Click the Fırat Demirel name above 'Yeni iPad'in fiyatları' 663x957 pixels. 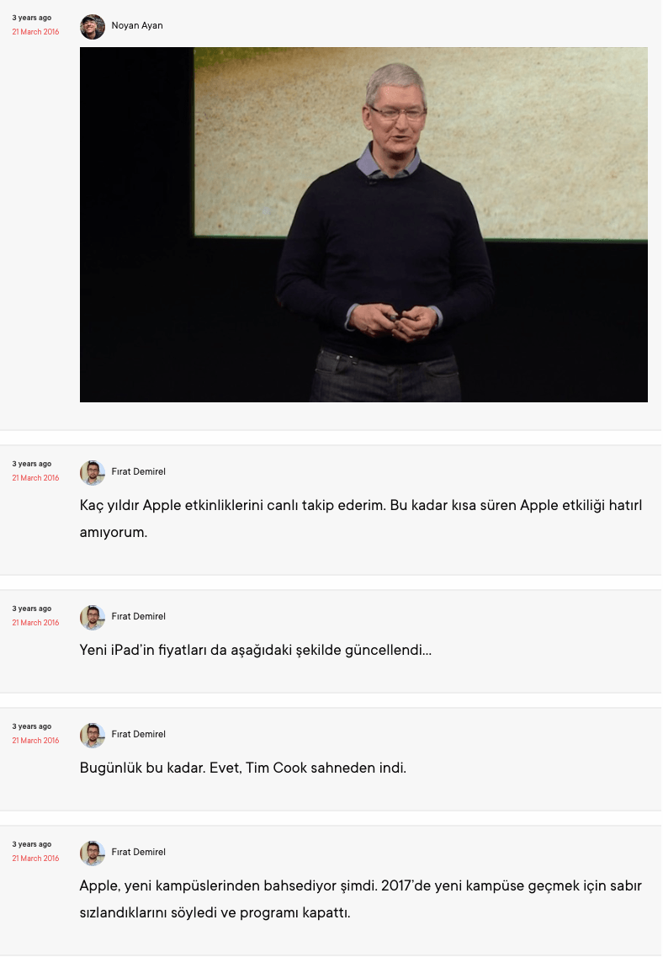(139, 616)
